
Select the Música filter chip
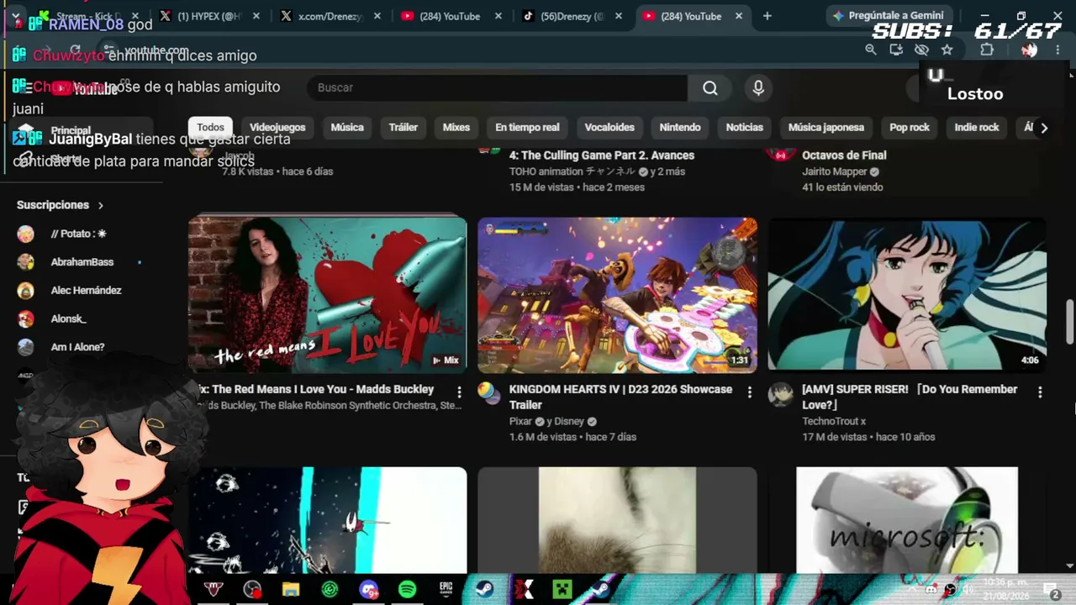347,128
